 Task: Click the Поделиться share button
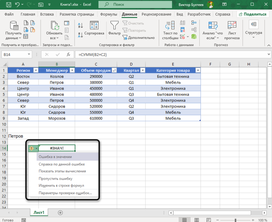[252, 14]
